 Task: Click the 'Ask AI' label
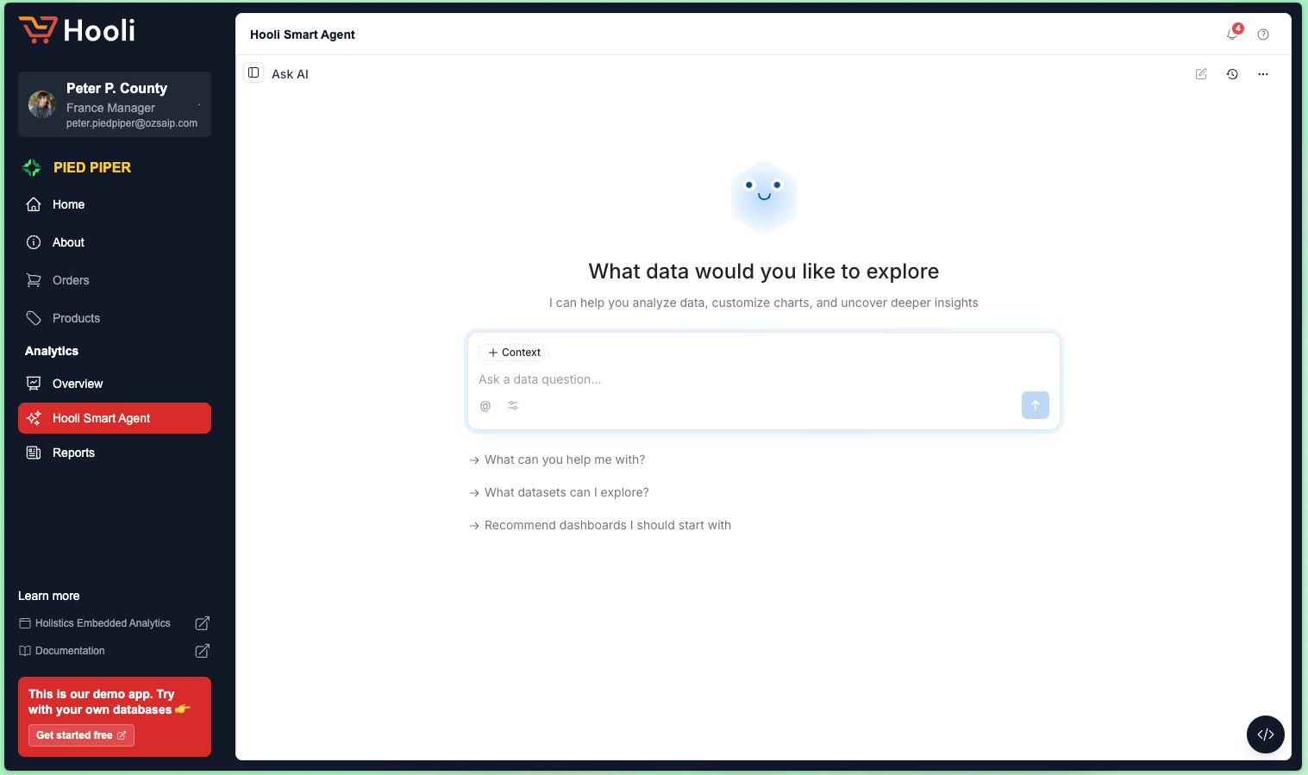290,74
